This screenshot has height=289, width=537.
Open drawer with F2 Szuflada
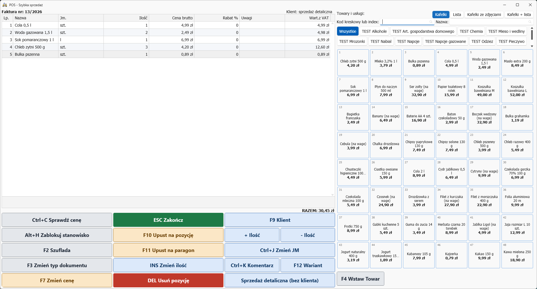[57, 250]
